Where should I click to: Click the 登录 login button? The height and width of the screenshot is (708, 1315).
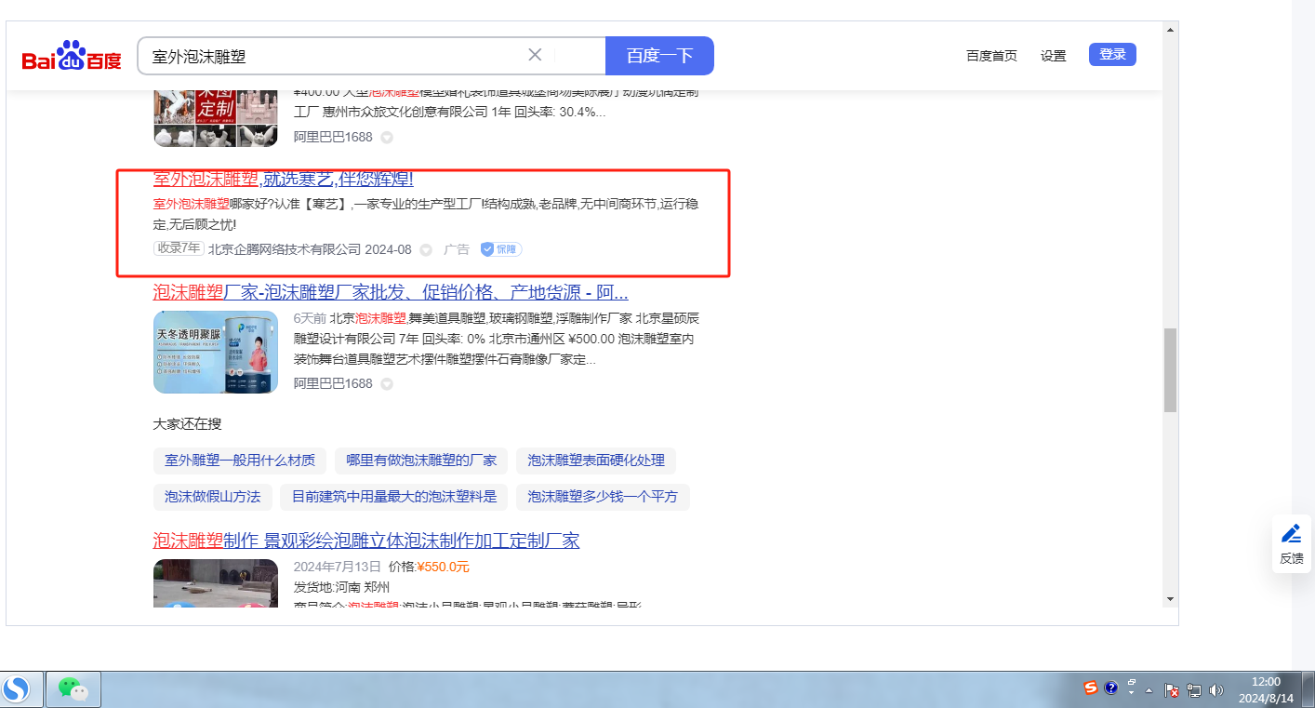pos(1112,55)
